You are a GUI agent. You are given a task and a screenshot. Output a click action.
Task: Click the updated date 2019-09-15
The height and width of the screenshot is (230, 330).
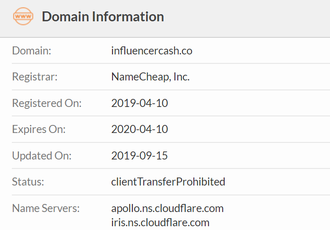139,155
